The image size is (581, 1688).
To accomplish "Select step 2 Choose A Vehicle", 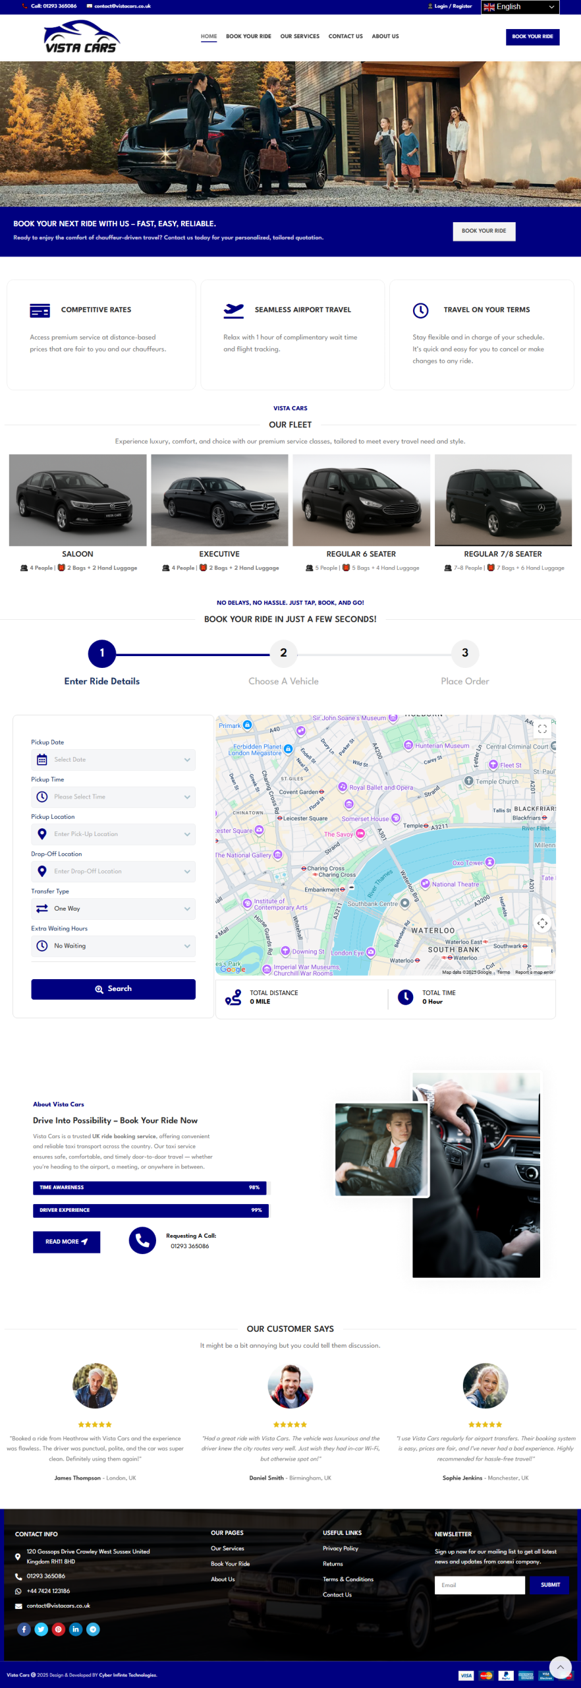I will click(283, 653).
